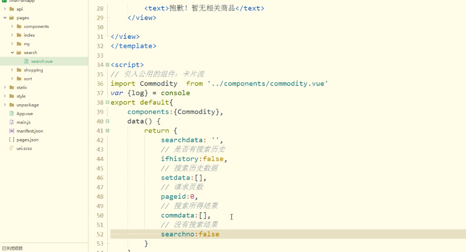Click the components folder icon
Viewport: 466px width, 252px height.
click(19, 27)
